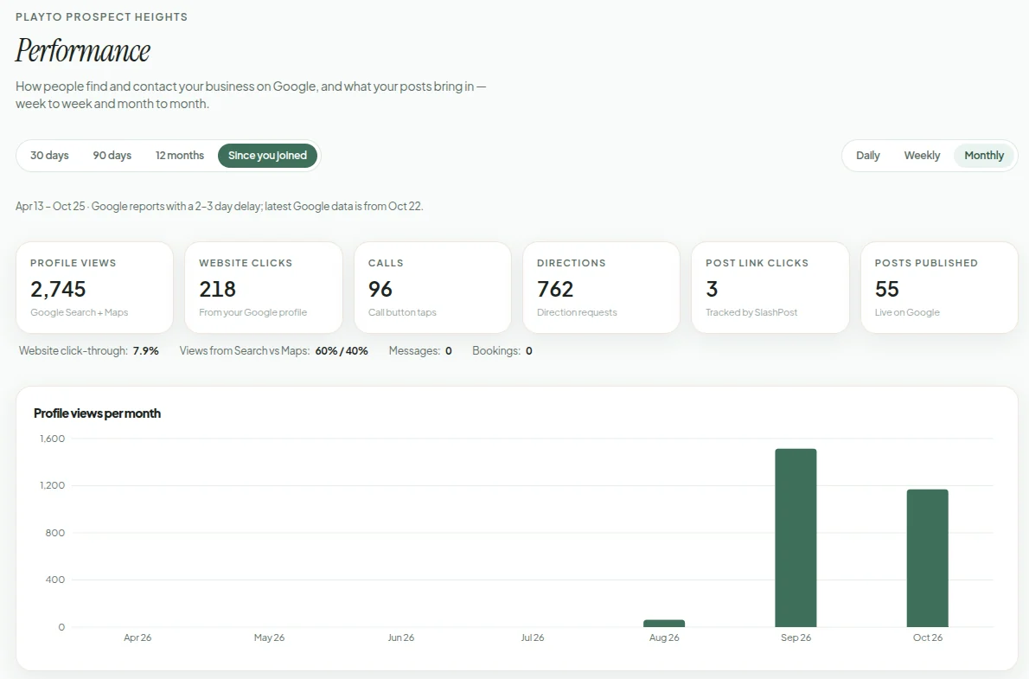Screen dimensions: 1029x679
Task: Click the 2,745 profile views number
Action: pos(59,289)
